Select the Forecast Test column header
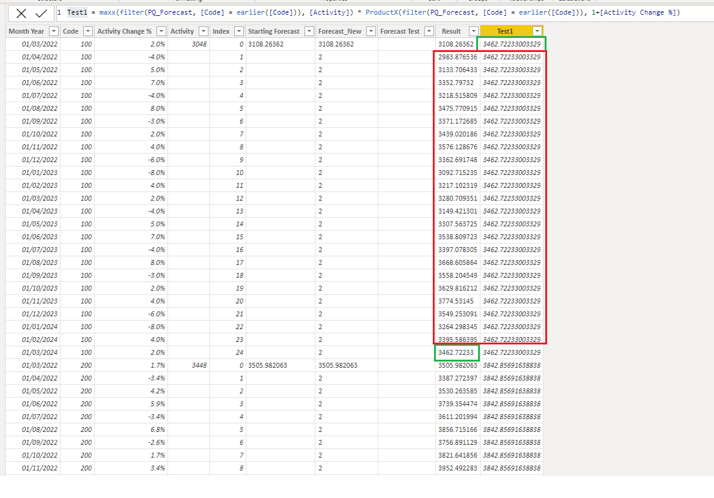The image size is (714, 498). click(400, 31)
